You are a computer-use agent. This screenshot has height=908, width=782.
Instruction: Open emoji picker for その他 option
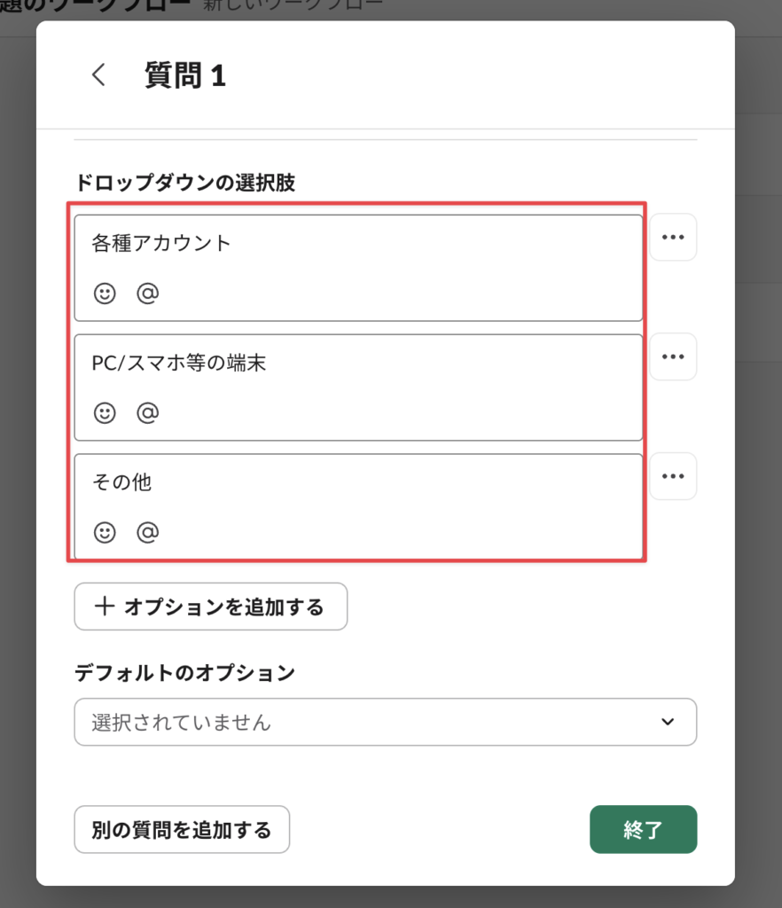105,532
